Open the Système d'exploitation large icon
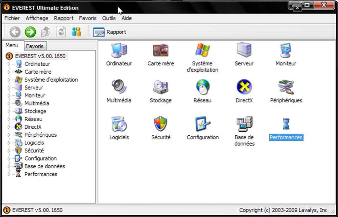Image resolution: width=338 pixels, height=217 pixels. pyautogui.click(x=203, y=50)
